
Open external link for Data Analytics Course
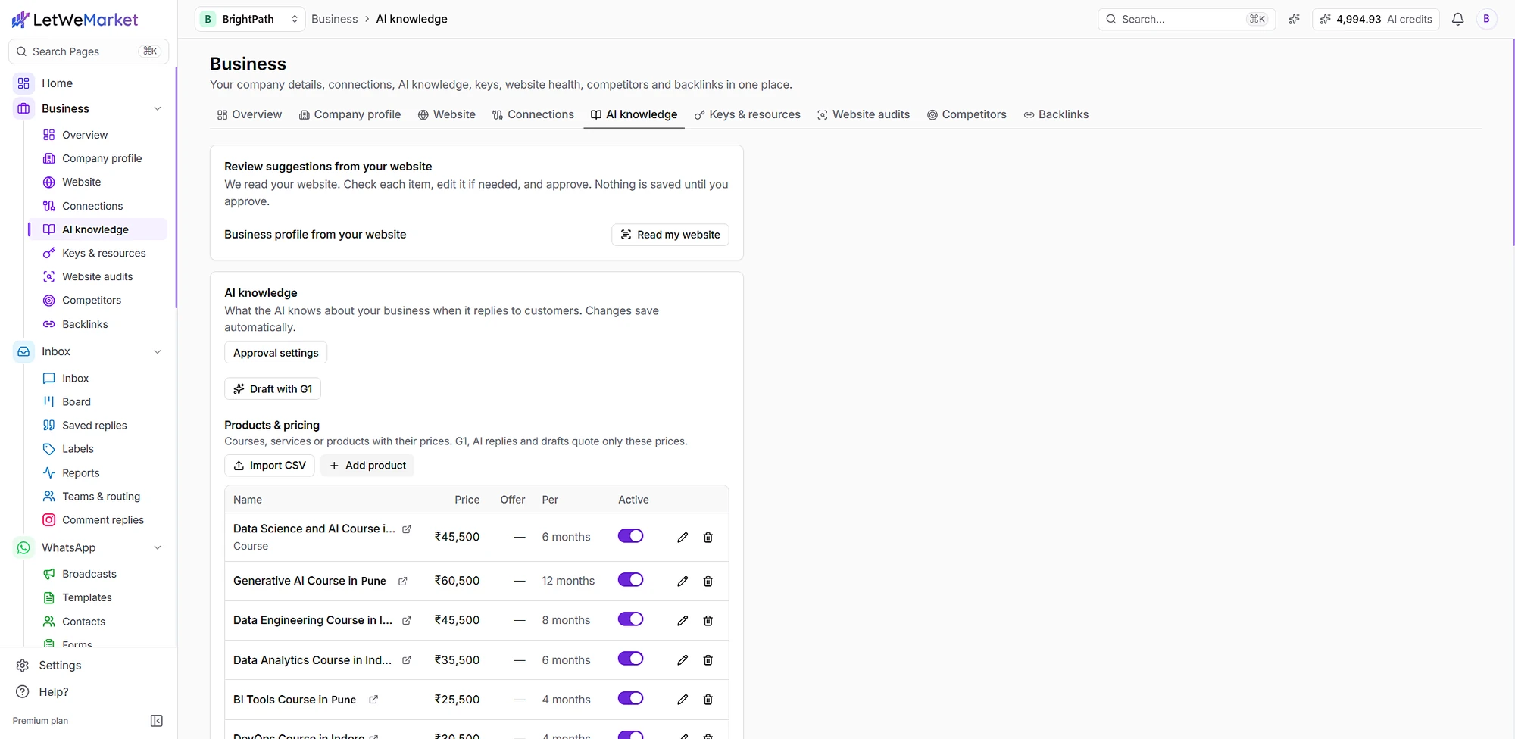[407, 660]
